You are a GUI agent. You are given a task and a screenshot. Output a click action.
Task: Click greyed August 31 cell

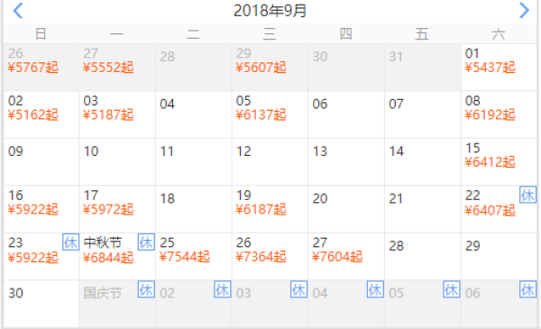(x=423, y=68)
